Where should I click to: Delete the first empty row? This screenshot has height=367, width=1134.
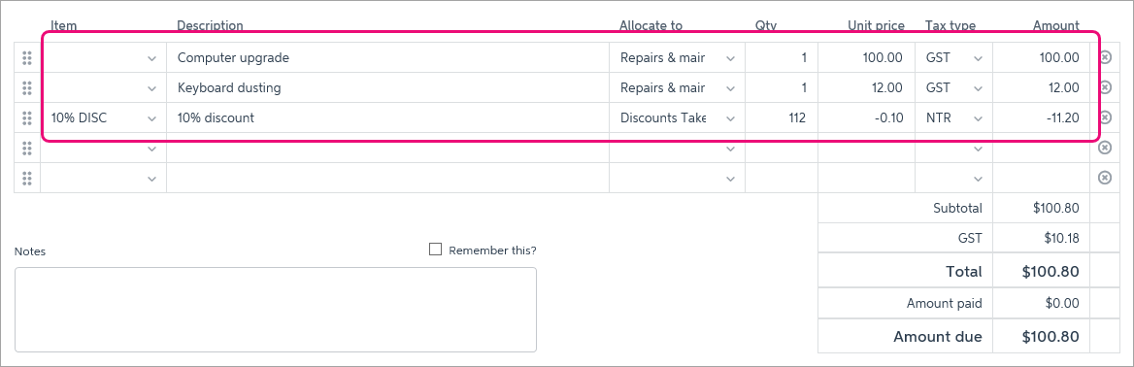(x=1104, y=148)
